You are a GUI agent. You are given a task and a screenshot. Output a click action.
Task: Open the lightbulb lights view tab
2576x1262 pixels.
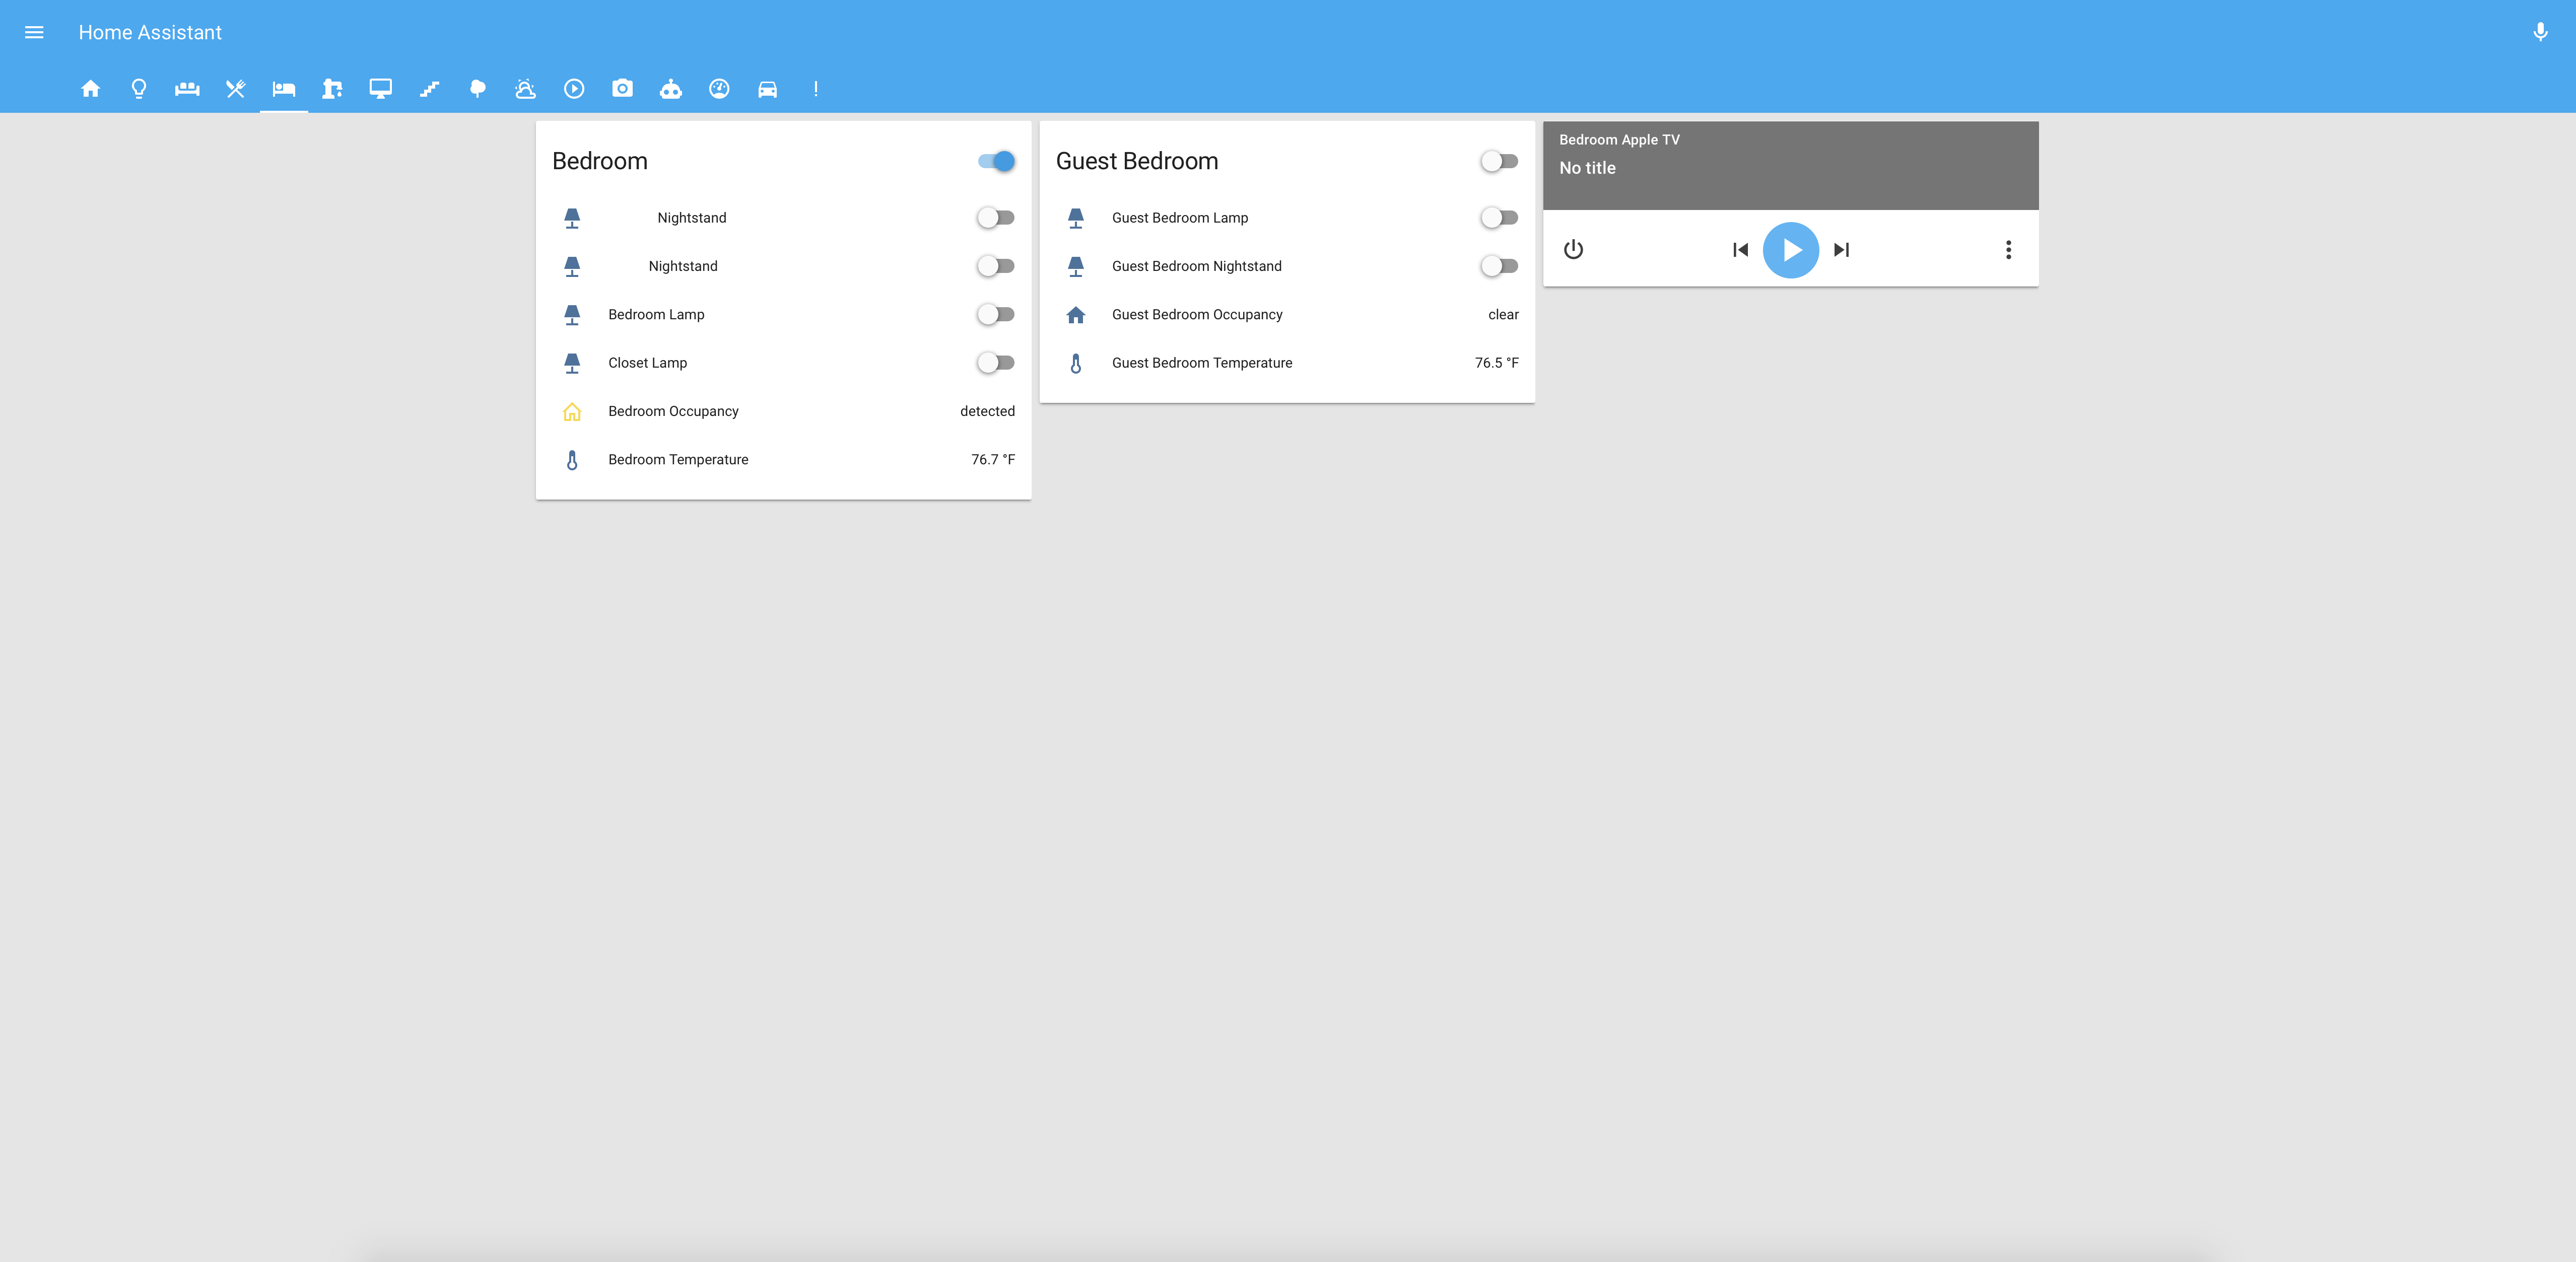coord(139,89)
